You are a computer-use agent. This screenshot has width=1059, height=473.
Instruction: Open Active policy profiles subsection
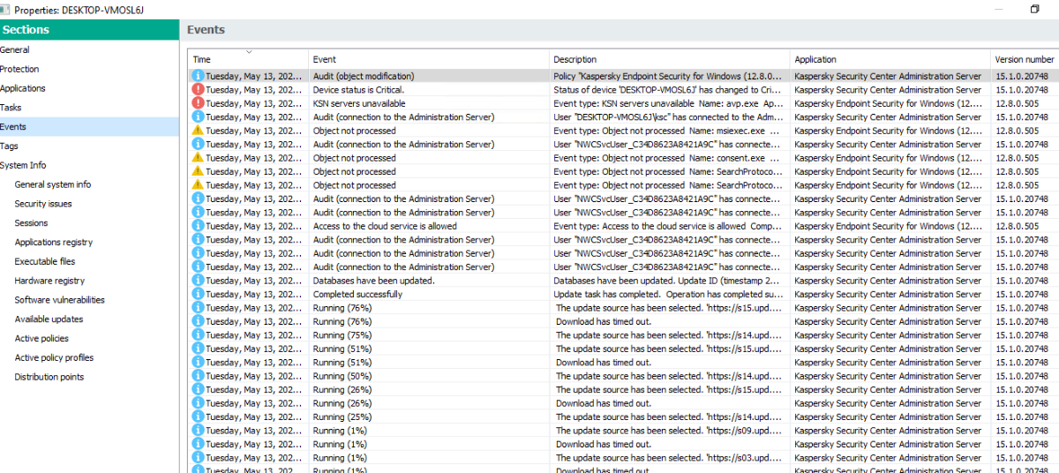coord(54,358)
